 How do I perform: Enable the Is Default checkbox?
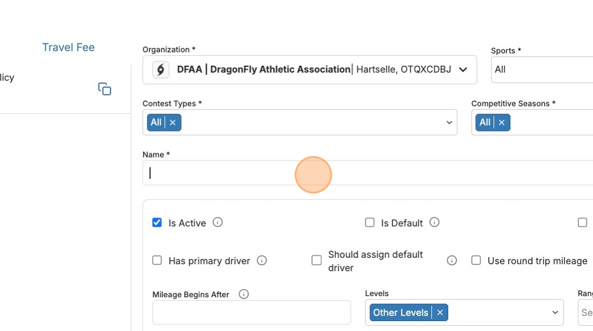(370, 223)
